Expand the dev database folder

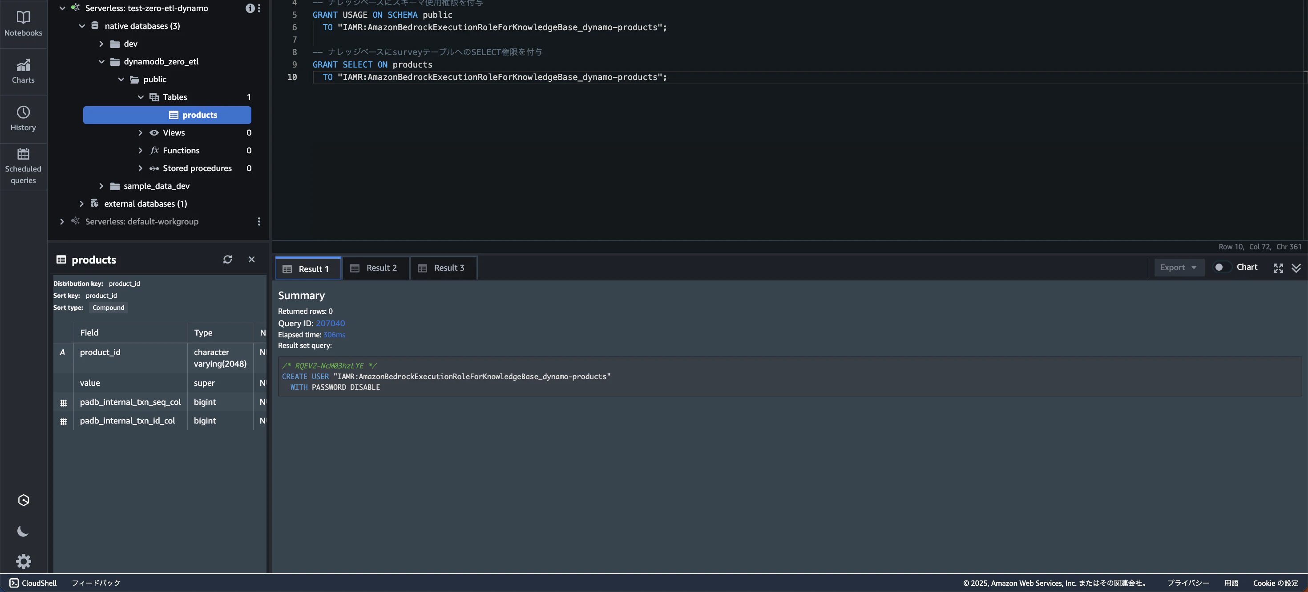tap(101, 44)
